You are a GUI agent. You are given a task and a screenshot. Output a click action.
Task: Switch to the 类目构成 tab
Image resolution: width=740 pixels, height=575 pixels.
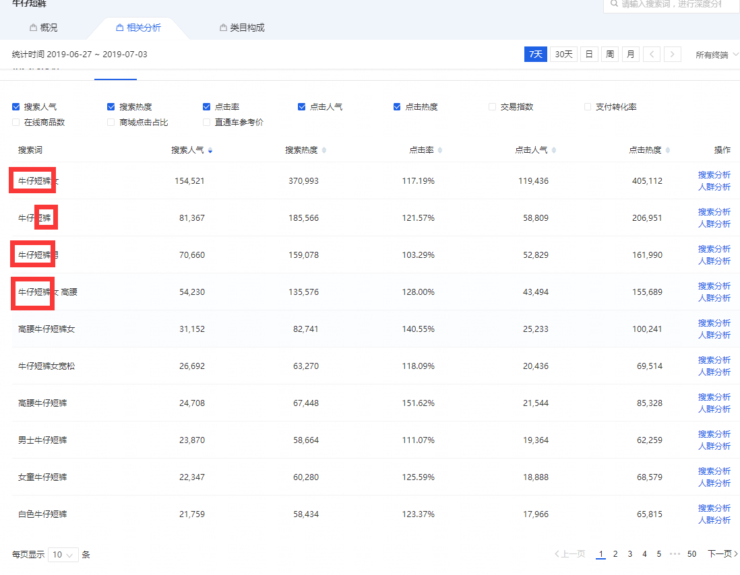pyautogui.click(x=241, y=28)
